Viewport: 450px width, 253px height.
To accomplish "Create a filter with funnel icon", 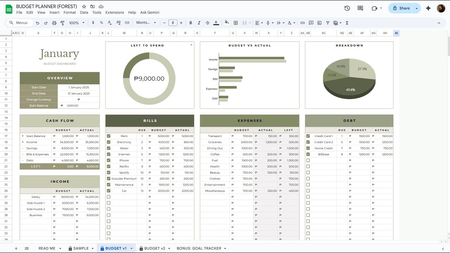I will (x=328, y=23).
